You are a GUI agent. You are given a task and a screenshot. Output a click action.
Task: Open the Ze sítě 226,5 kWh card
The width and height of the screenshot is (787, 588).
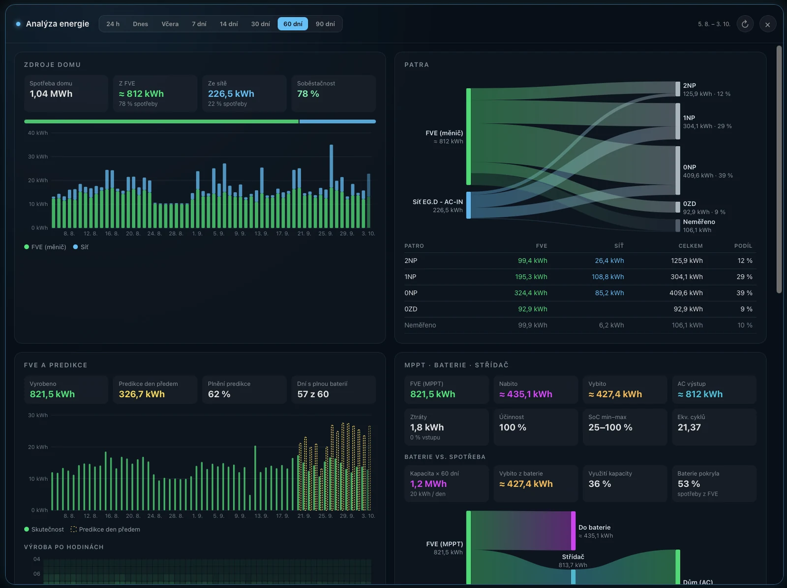pos(244,93)
